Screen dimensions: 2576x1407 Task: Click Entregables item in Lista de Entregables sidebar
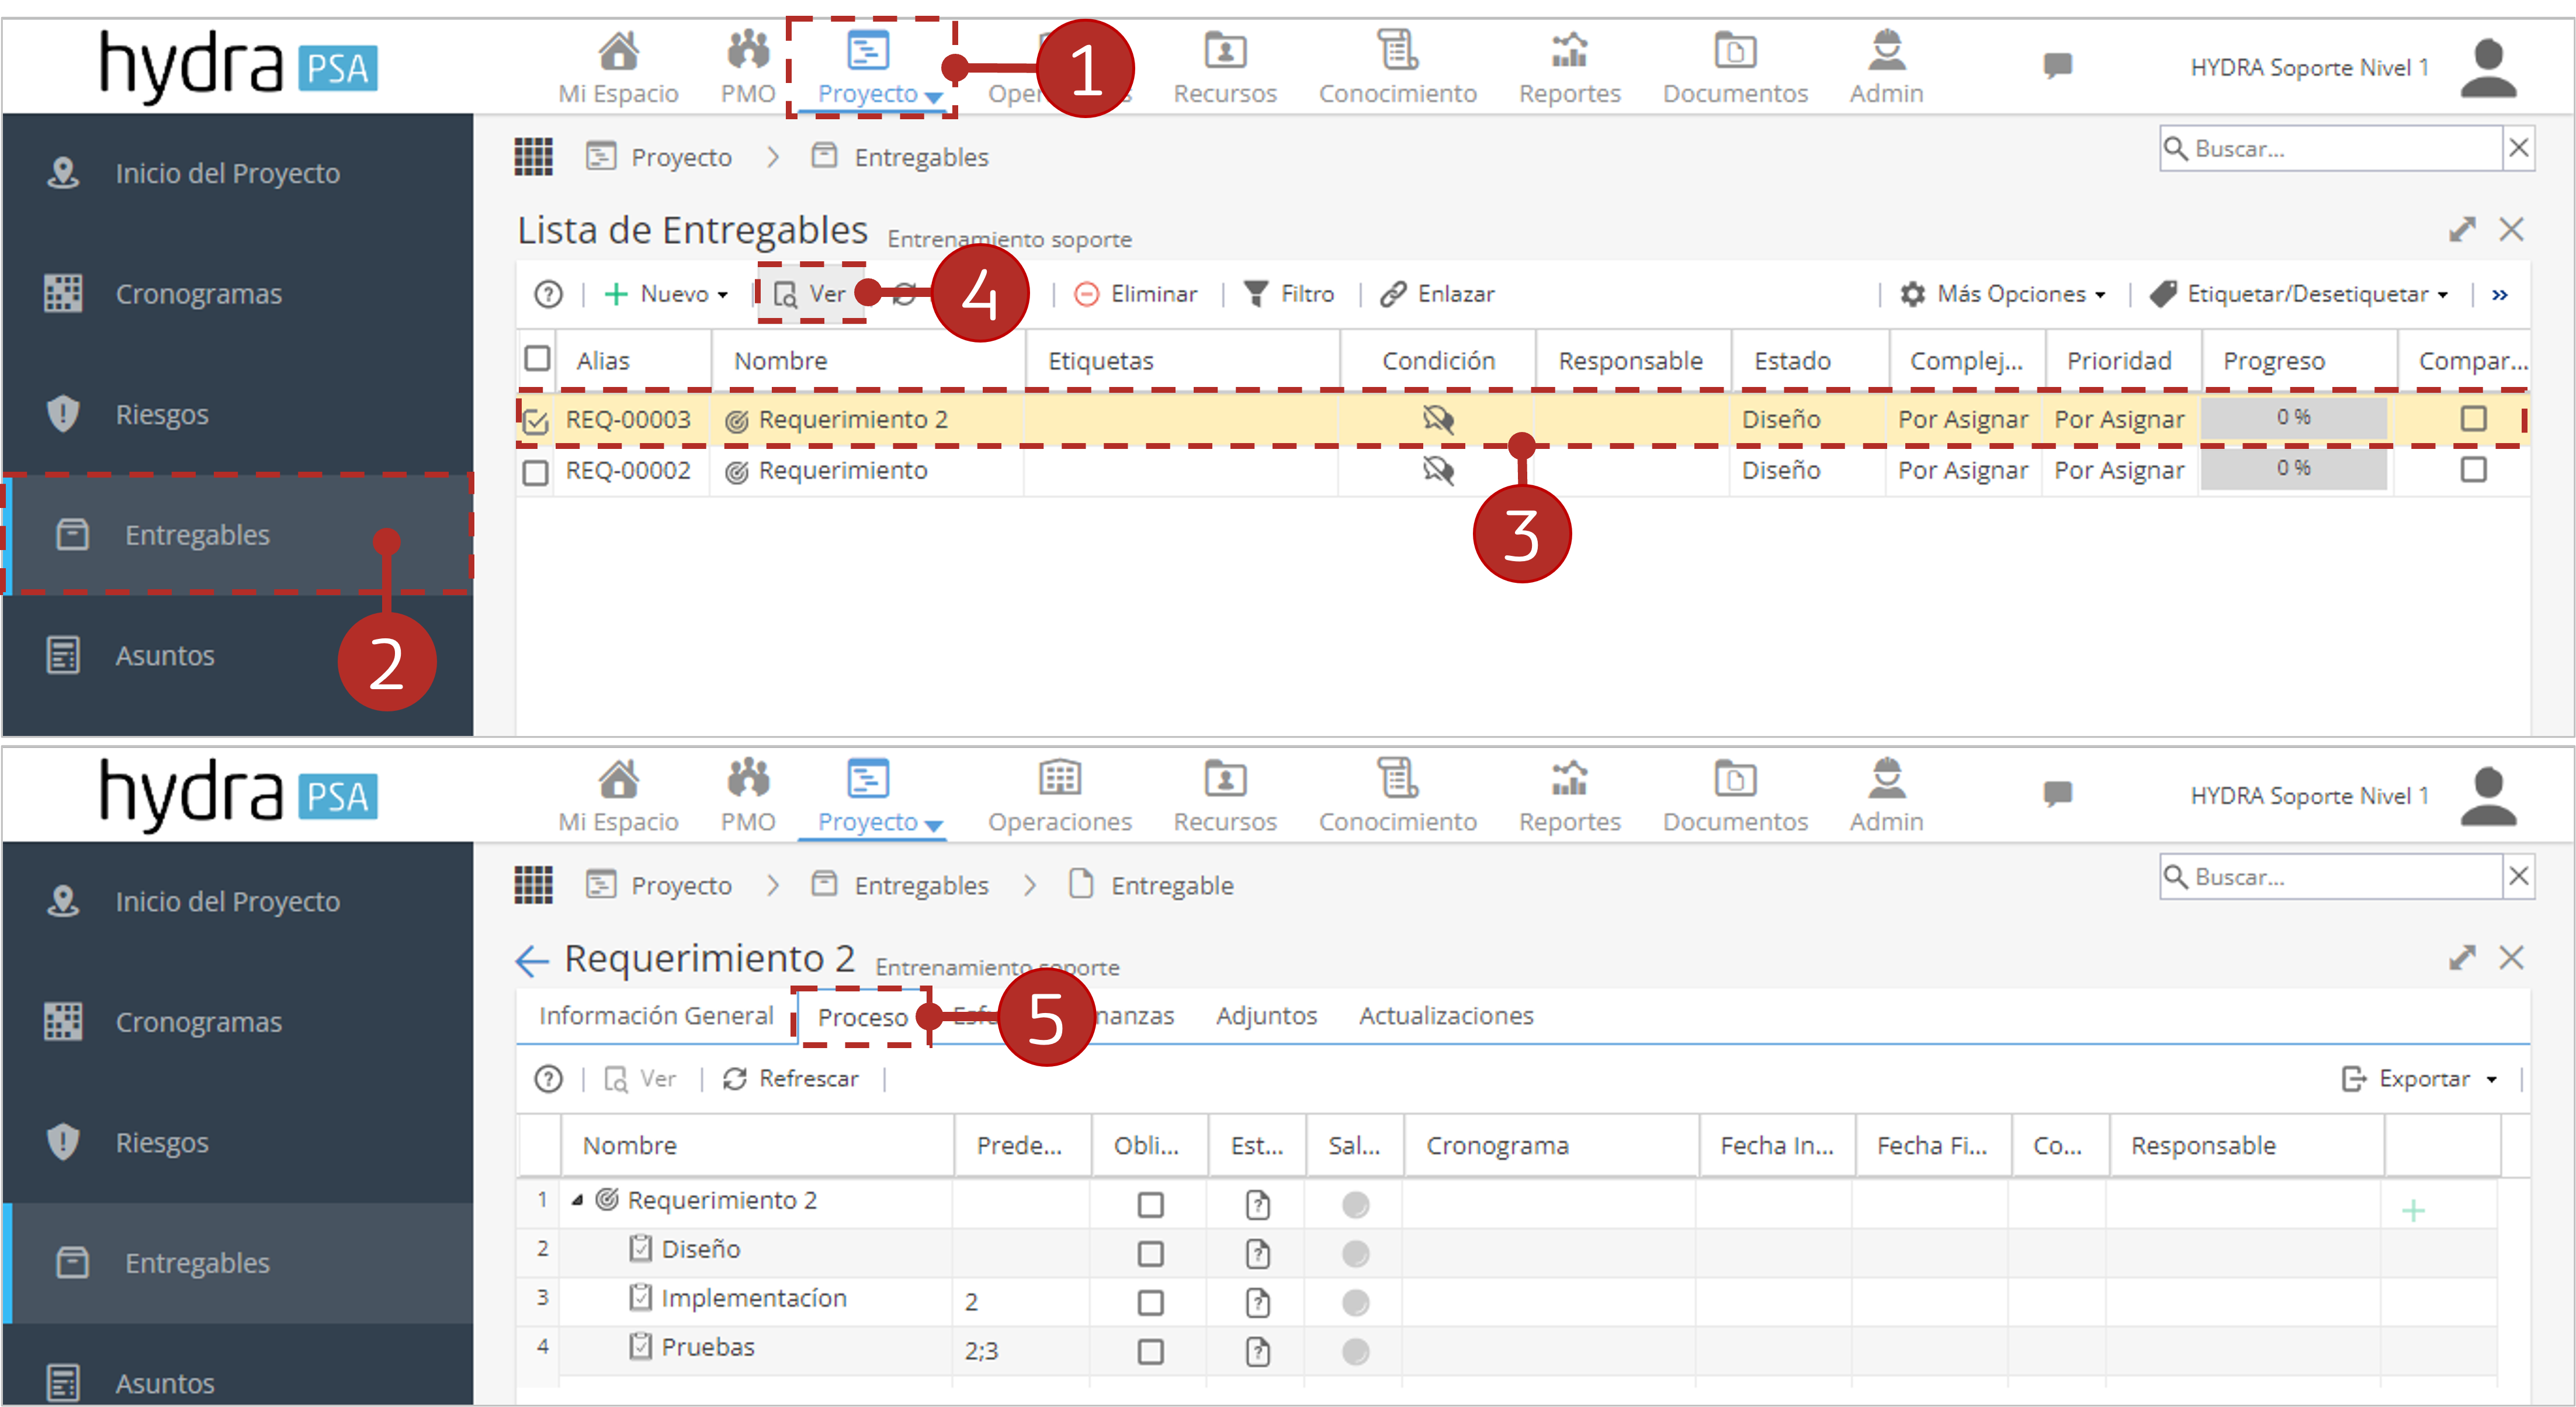[x=237, y=534]
